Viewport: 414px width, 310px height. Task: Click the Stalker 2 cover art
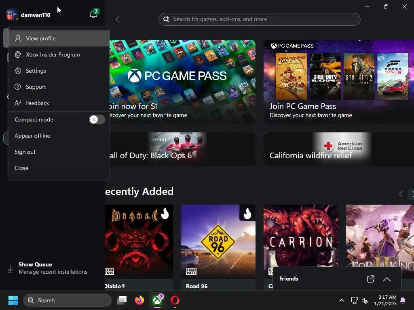point(359,76)
